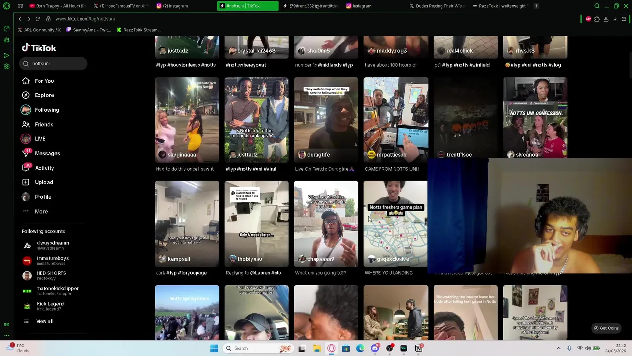Reload the TikTok page
Screen dimensions: 632x356
click(38, 19)
